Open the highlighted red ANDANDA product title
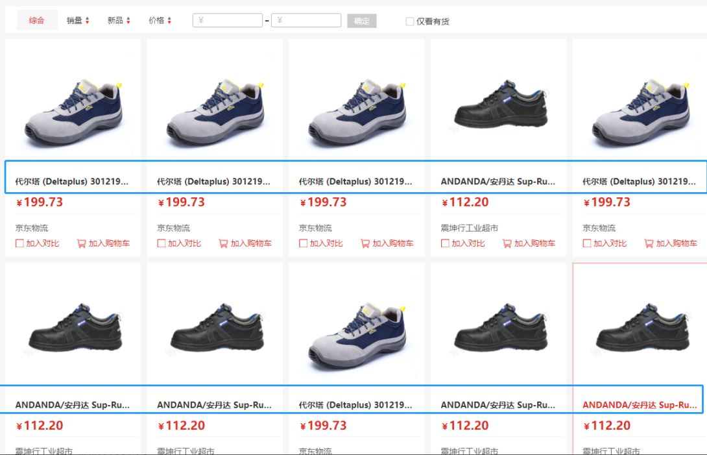 (640, 405)
